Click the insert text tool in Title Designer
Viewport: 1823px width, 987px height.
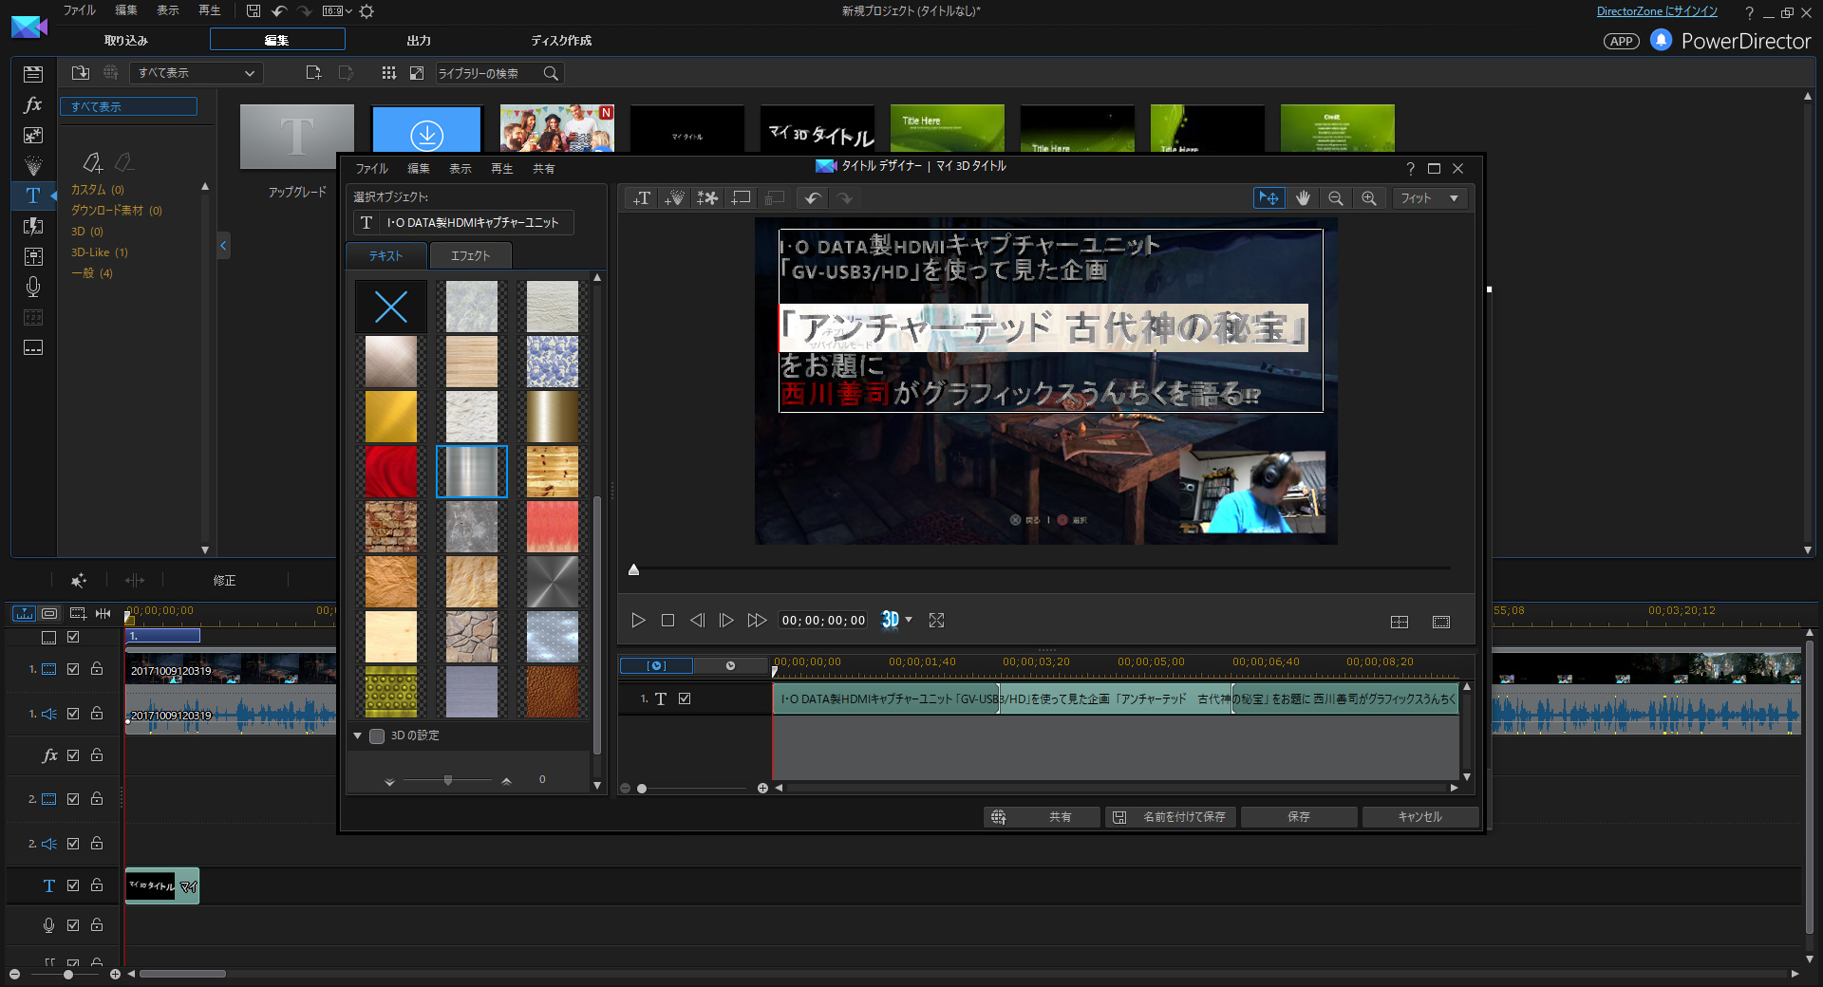[x=642, y=197]
